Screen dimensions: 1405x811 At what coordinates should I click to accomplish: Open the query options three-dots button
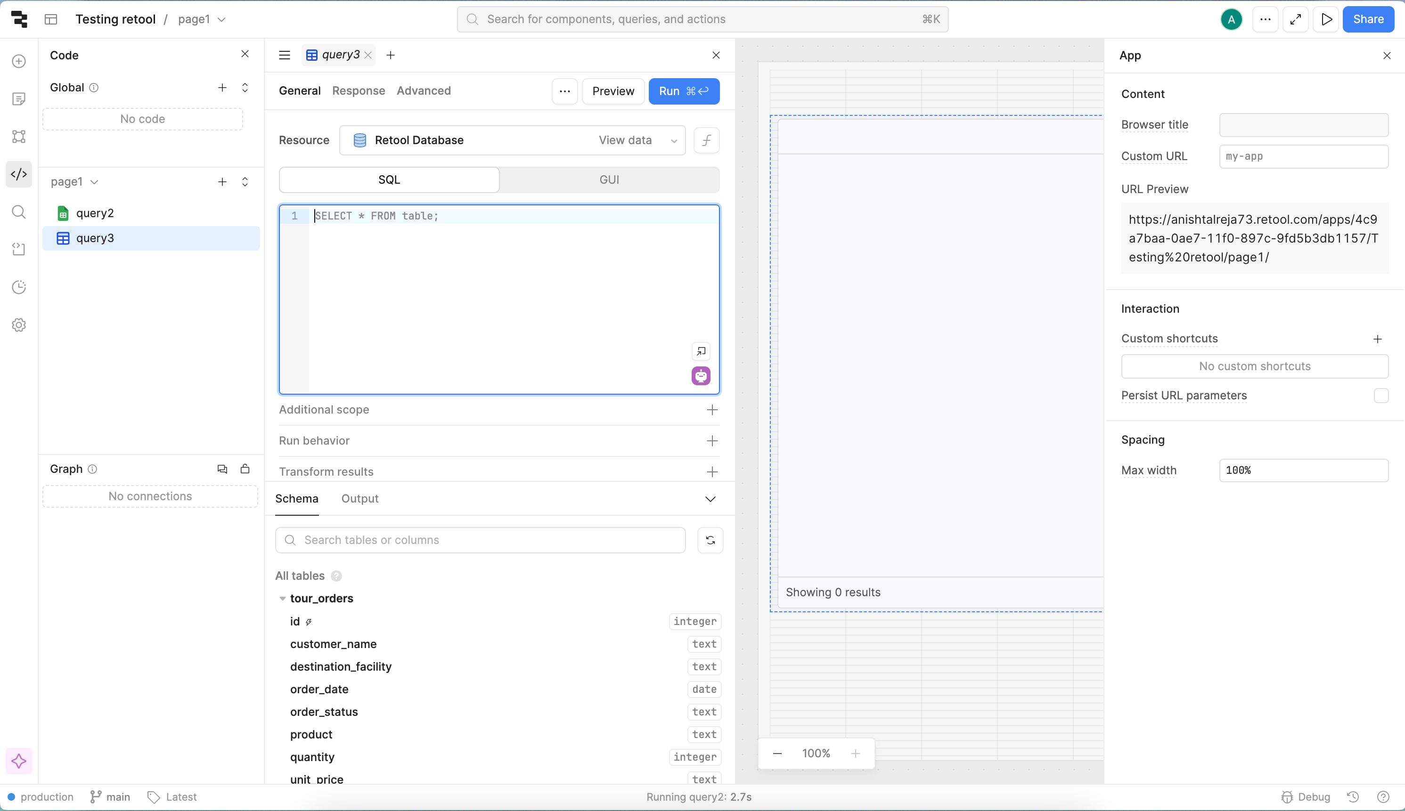click(x=564, y=91)
